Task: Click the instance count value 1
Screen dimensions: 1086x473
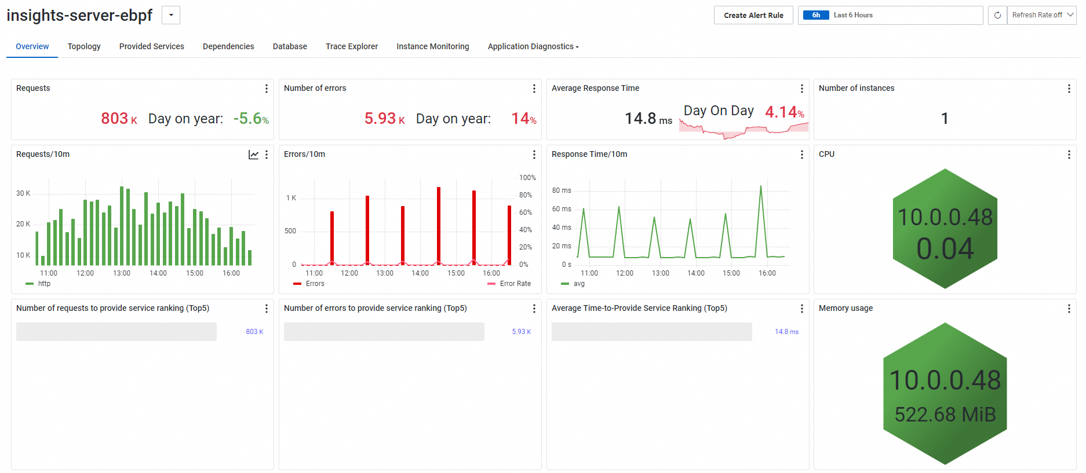Action: coord(945,119)
